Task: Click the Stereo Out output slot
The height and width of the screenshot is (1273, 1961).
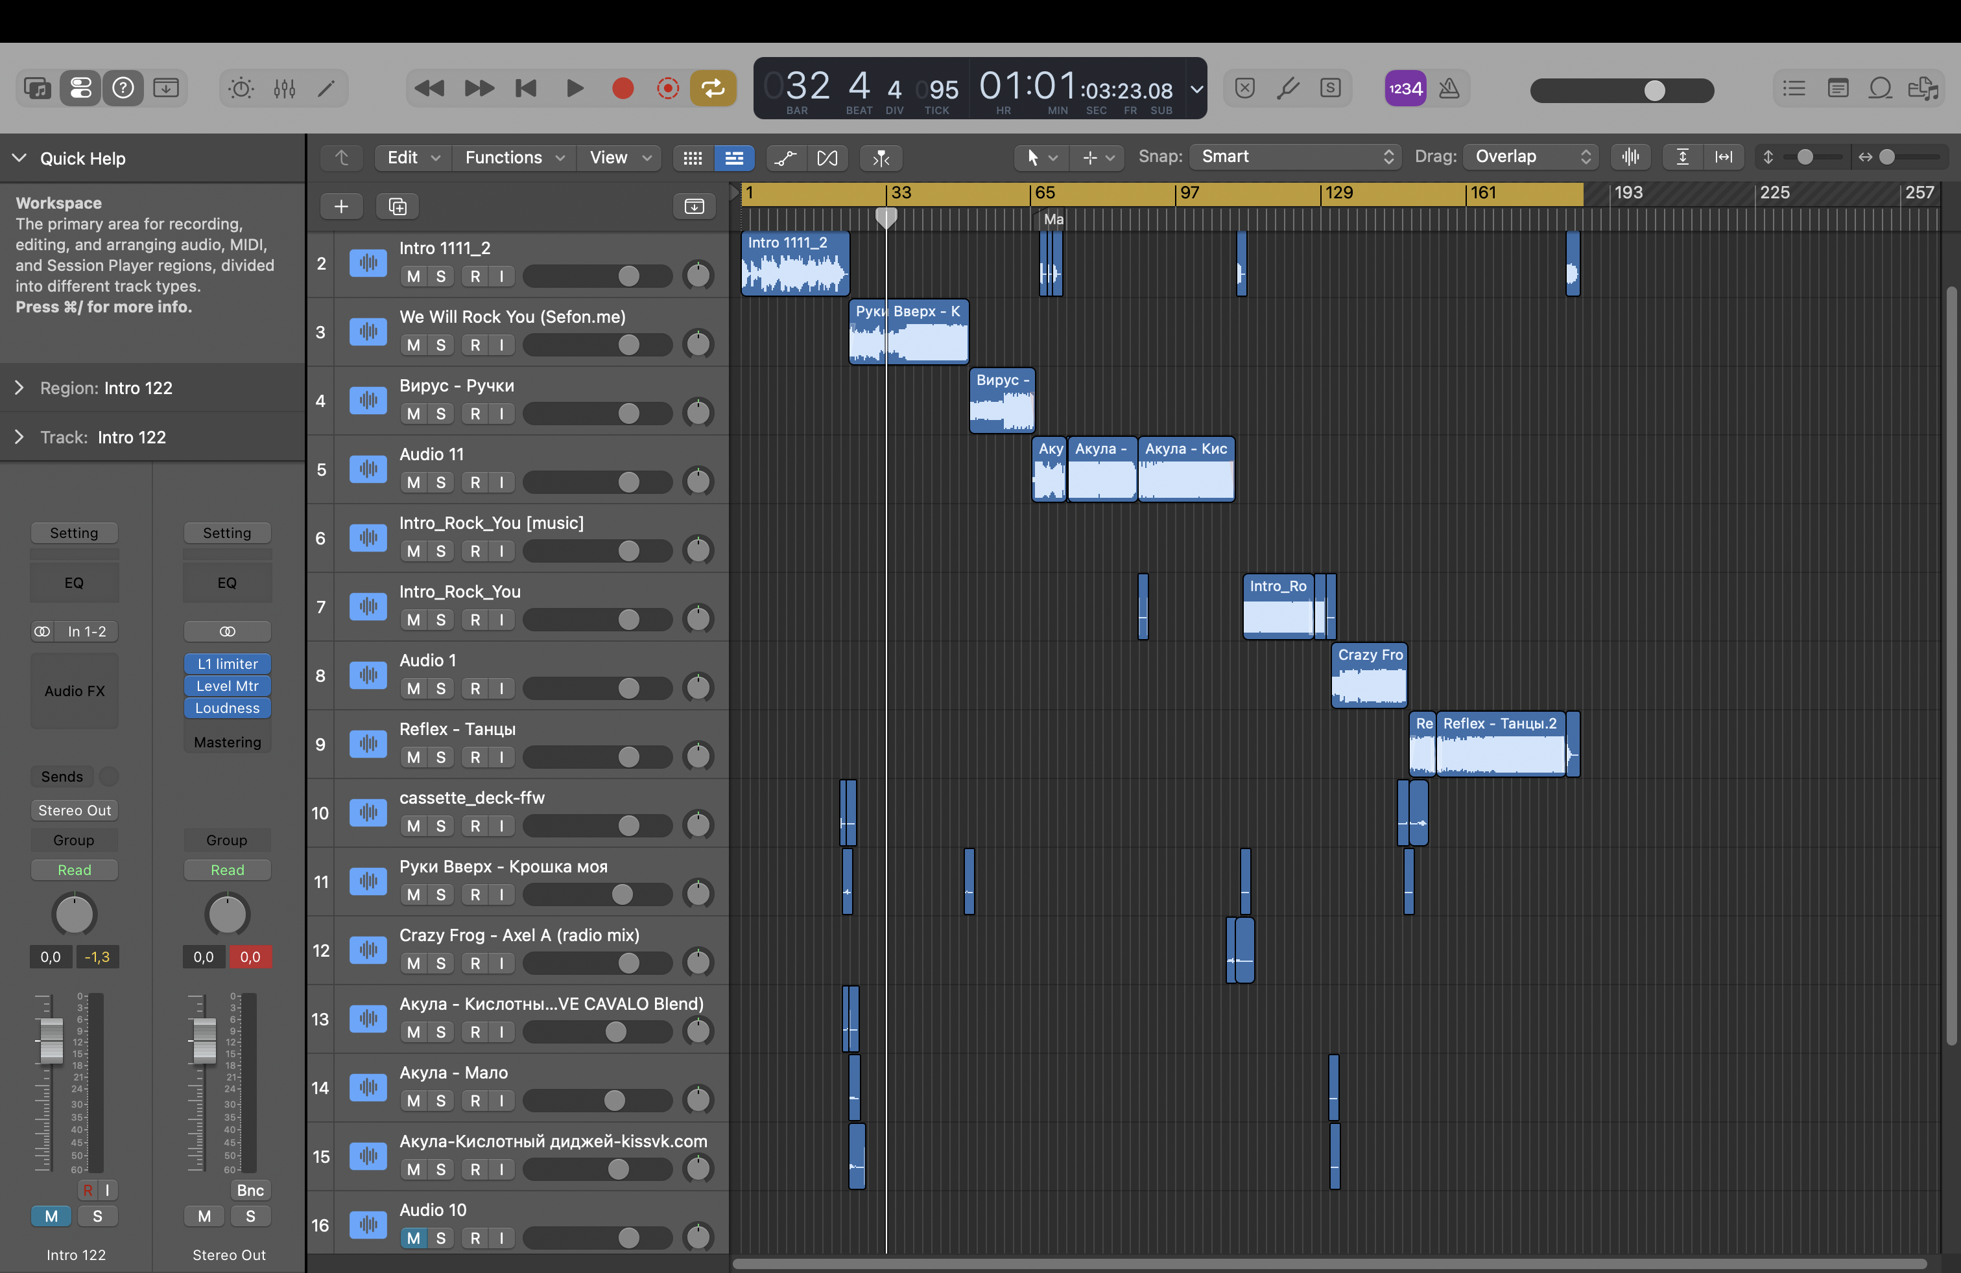Action: pyautogui.click(x=74, y=810)
